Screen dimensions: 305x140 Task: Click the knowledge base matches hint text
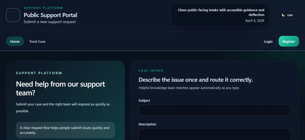coord(189,88)
